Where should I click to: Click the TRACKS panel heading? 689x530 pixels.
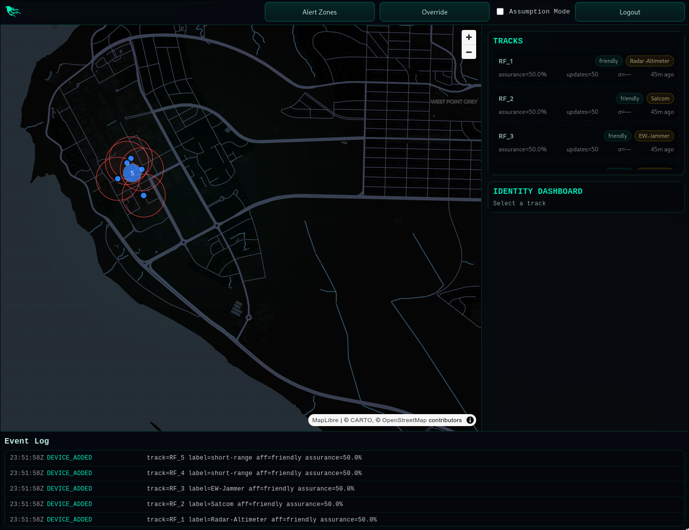(x=508, y=41)
